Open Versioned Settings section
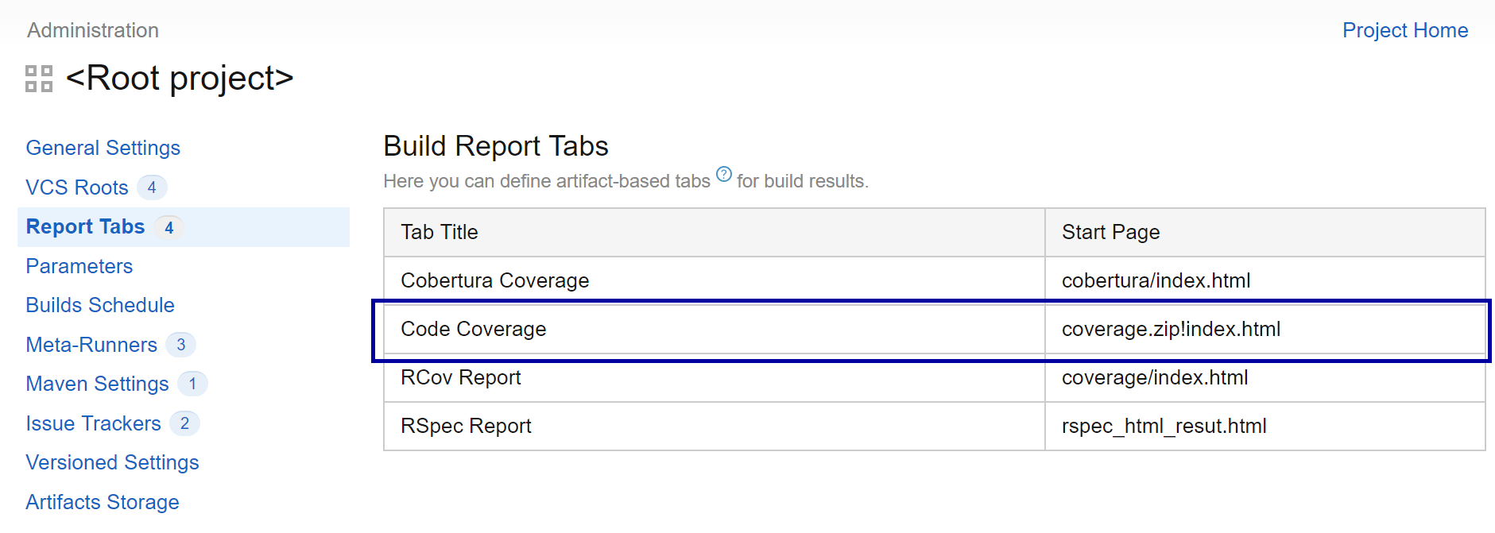This screenshot has height=533, width=1495. tap(112, 462)
